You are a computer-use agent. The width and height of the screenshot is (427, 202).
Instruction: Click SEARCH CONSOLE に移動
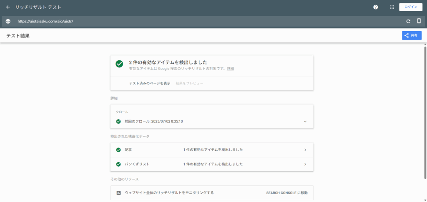click(x=287, y=193)
